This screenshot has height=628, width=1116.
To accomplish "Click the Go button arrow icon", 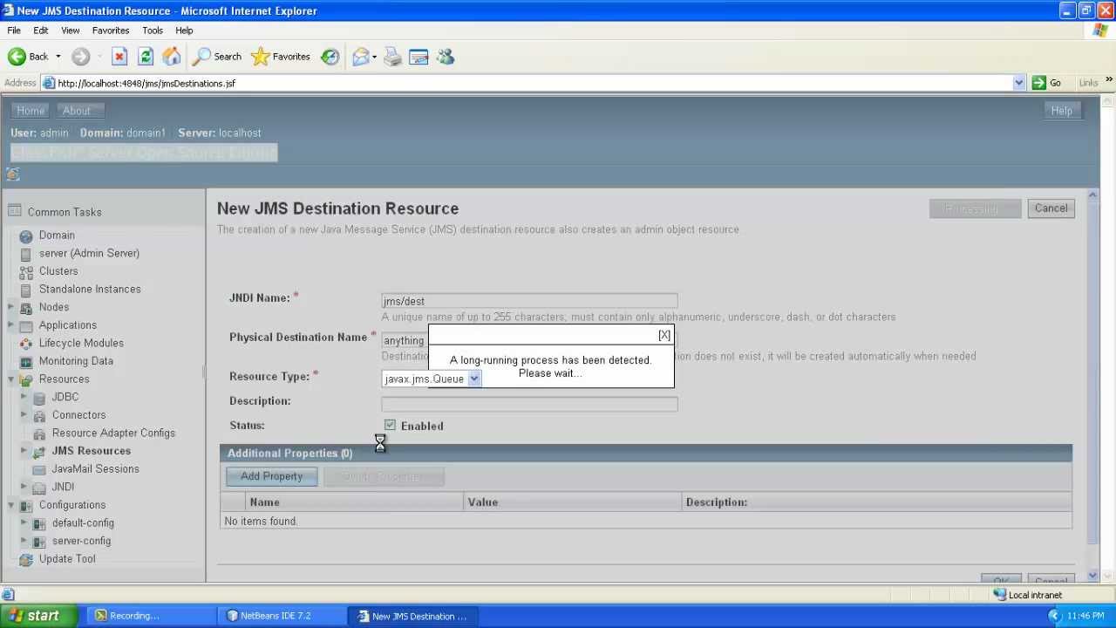I will click(x=1039, y=83).
